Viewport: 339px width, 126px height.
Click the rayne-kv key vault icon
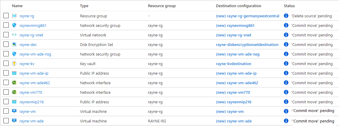(x=14, y=64)
